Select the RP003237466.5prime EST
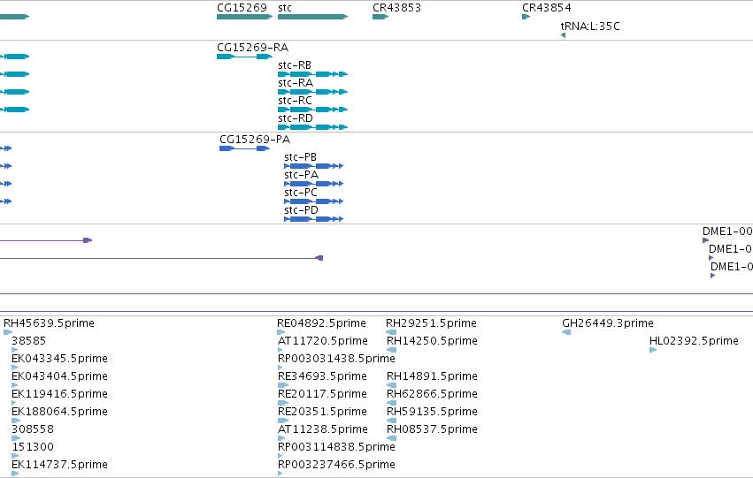 tap(336, 465)
